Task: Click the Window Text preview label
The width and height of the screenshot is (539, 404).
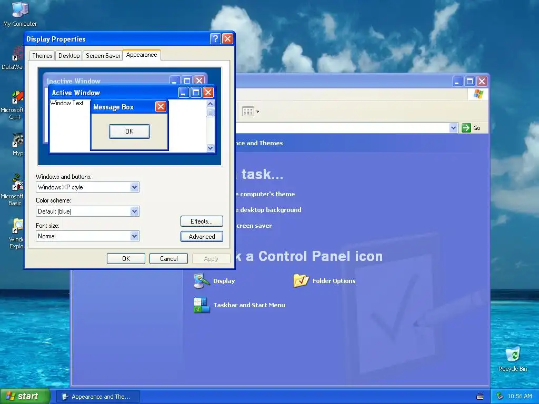Action: tap(67, 103)
